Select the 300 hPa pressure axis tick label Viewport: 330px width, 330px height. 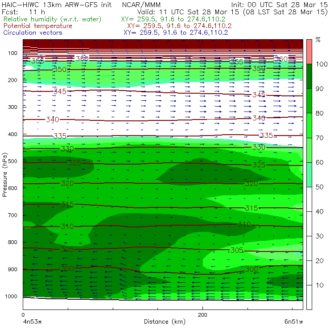[x=12, y=107]
